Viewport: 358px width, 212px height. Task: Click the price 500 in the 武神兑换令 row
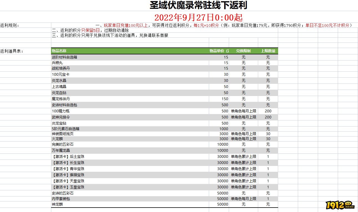225,117
